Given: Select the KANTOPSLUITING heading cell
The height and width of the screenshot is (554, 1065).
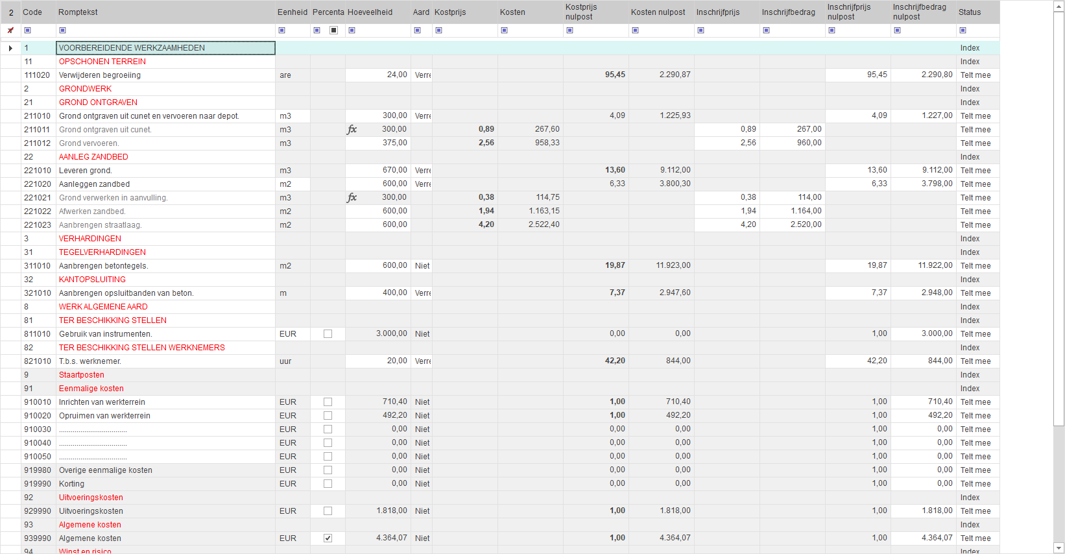Looking at the screenshot, I should (165, 280).
